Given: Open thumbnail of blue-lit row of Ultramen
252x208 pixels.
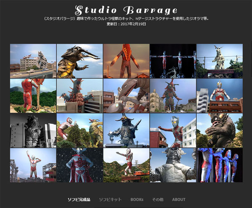Looking at the screenshot, I should point(220,165).
